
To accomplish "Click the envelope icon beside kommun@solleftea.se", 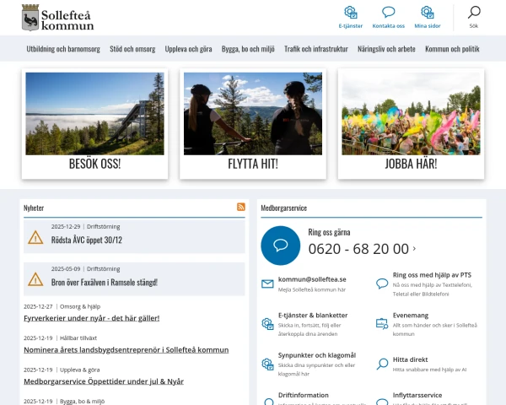I will pos(267,284).
